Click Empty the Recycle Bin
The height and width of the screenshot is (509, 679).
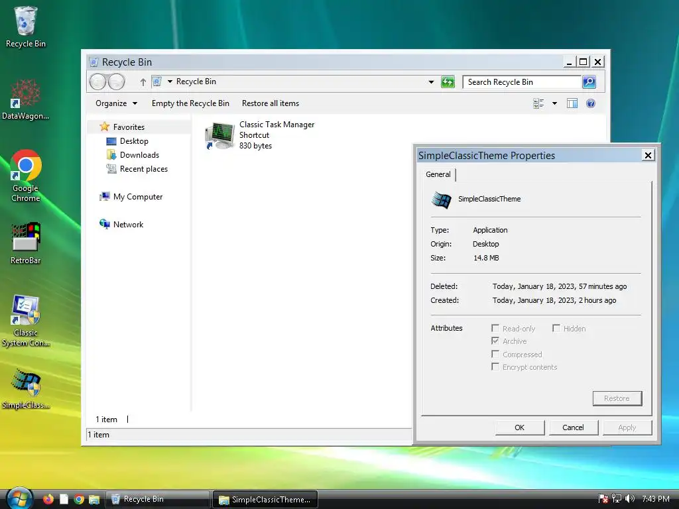click(x=190, y=103)
